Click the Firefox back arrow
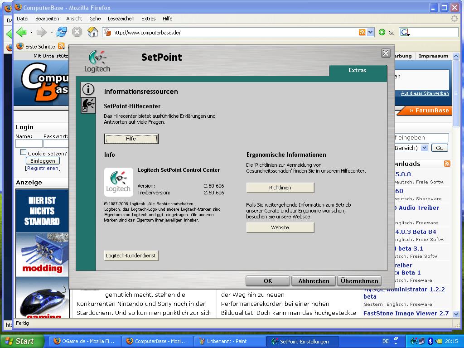 22,32
